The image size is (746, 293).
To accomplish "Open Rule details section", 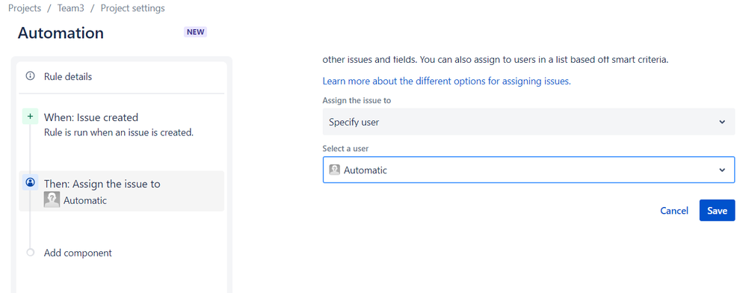I will (121, 76).
